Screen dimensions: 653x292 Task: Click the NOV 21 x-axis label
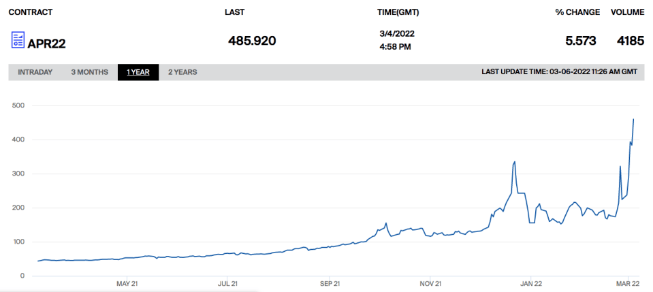(x=430, y=284)
